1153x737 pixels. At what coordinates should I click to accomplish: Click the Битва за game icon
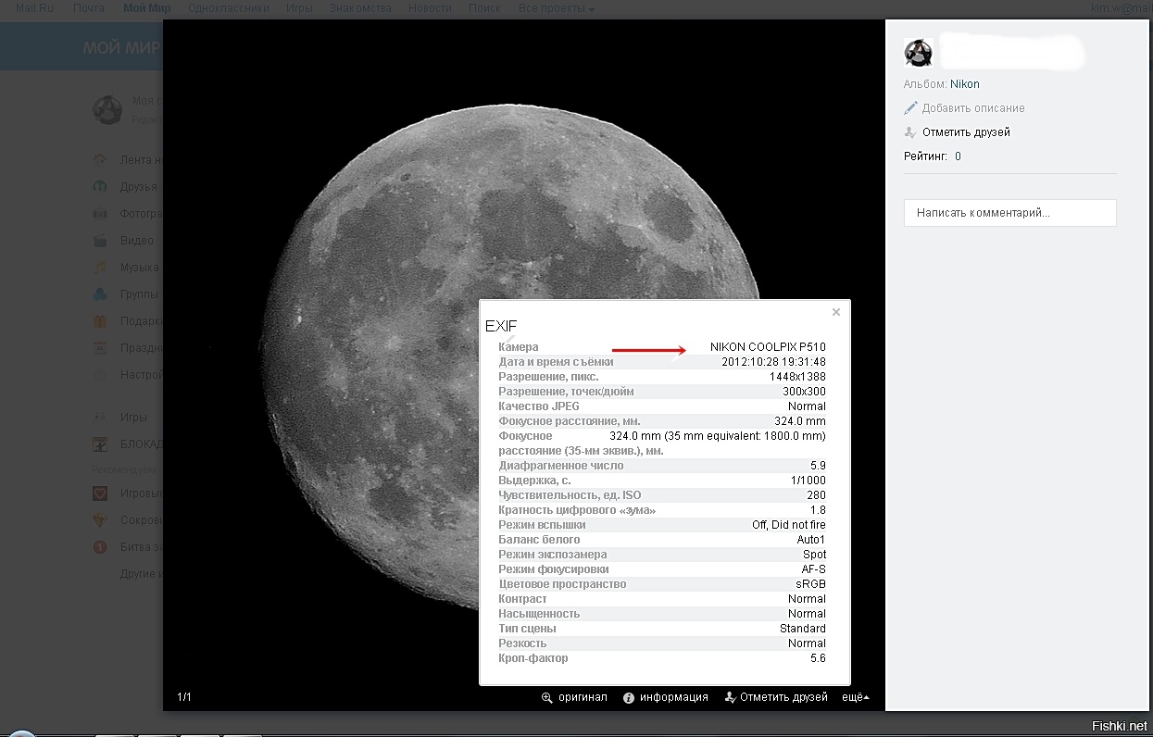tap(100, 547)
